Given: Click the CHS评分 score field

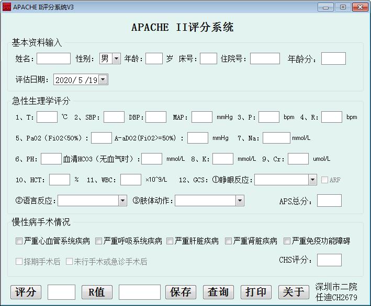Looking at the screenshot, I should (x=329, y=260).
